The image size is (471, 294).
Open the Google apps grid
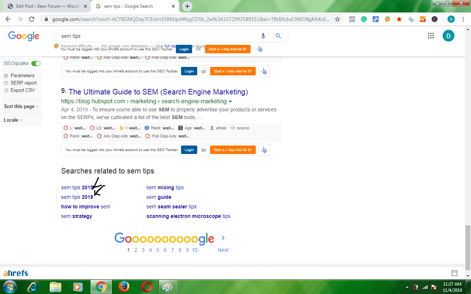coord(431,36)
